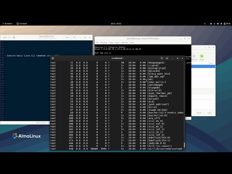Click the green Show arrow icon

[202, 56]
